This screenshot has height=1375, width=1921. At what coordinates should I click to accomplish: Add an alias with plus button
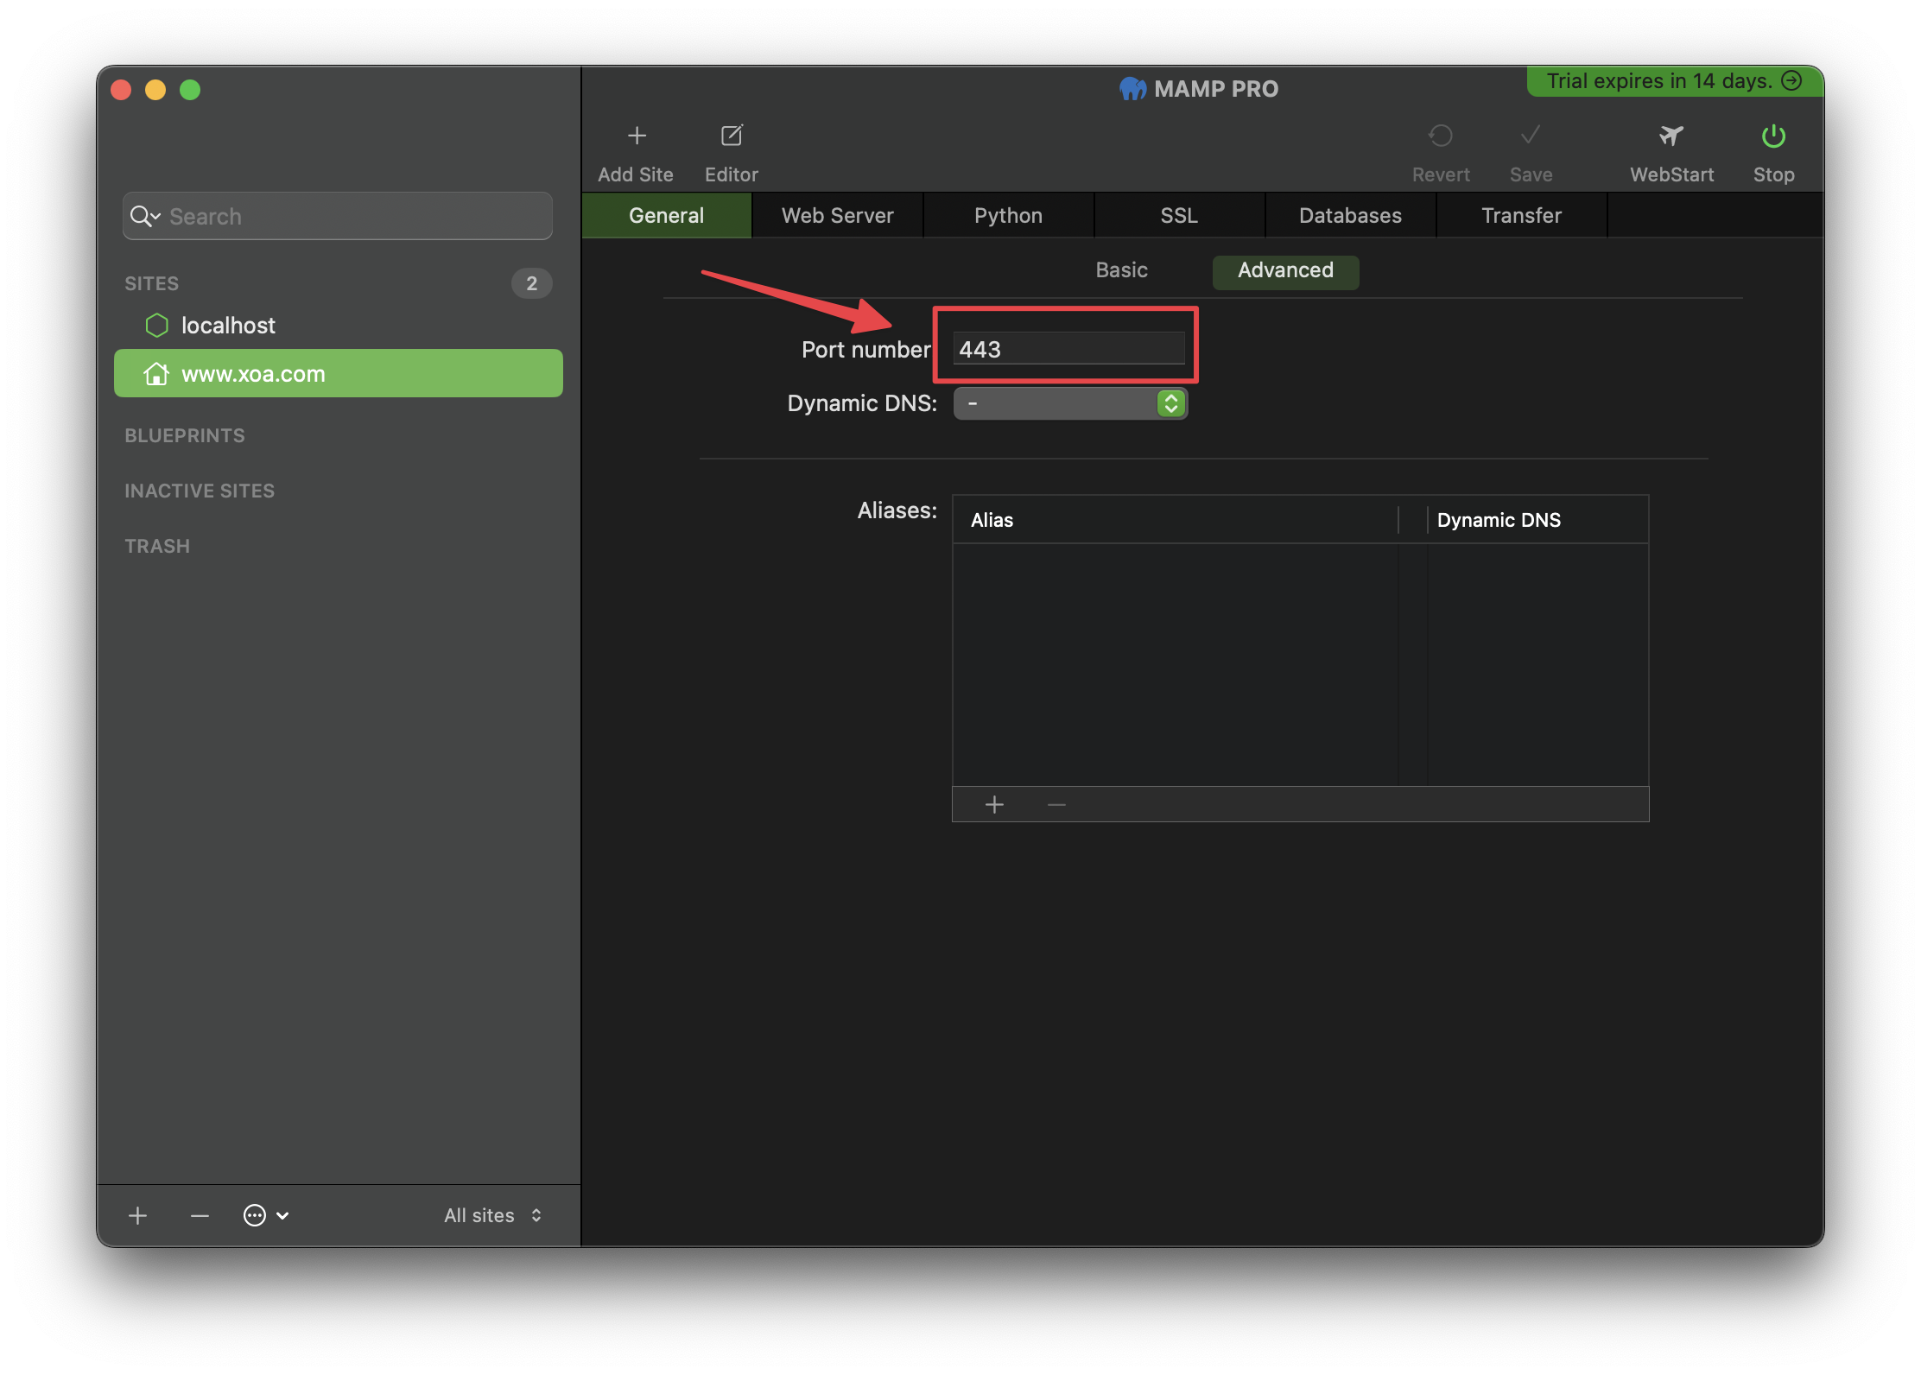(994, 805)
